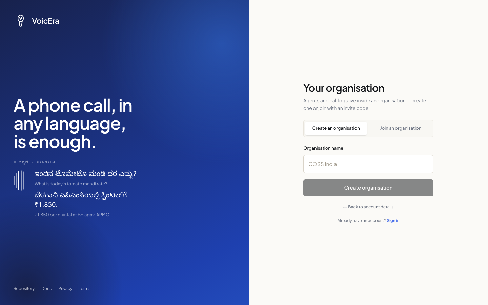488x305 pixels.
Task: Click the Kannada script question line
Action: pyautogui.click(x=85, y=174)
